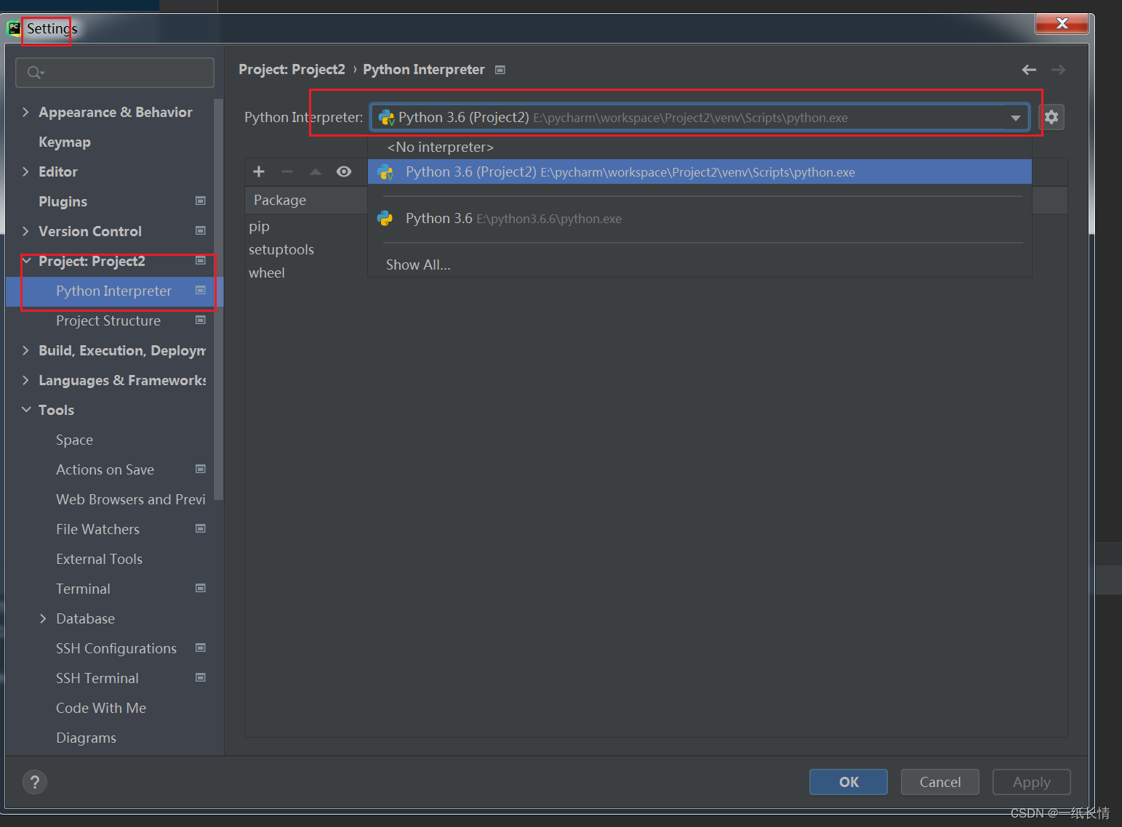Click the project-level icon beside File Watchers
The height and width of the screenshot is (827, 1122).
pos(201,528)
